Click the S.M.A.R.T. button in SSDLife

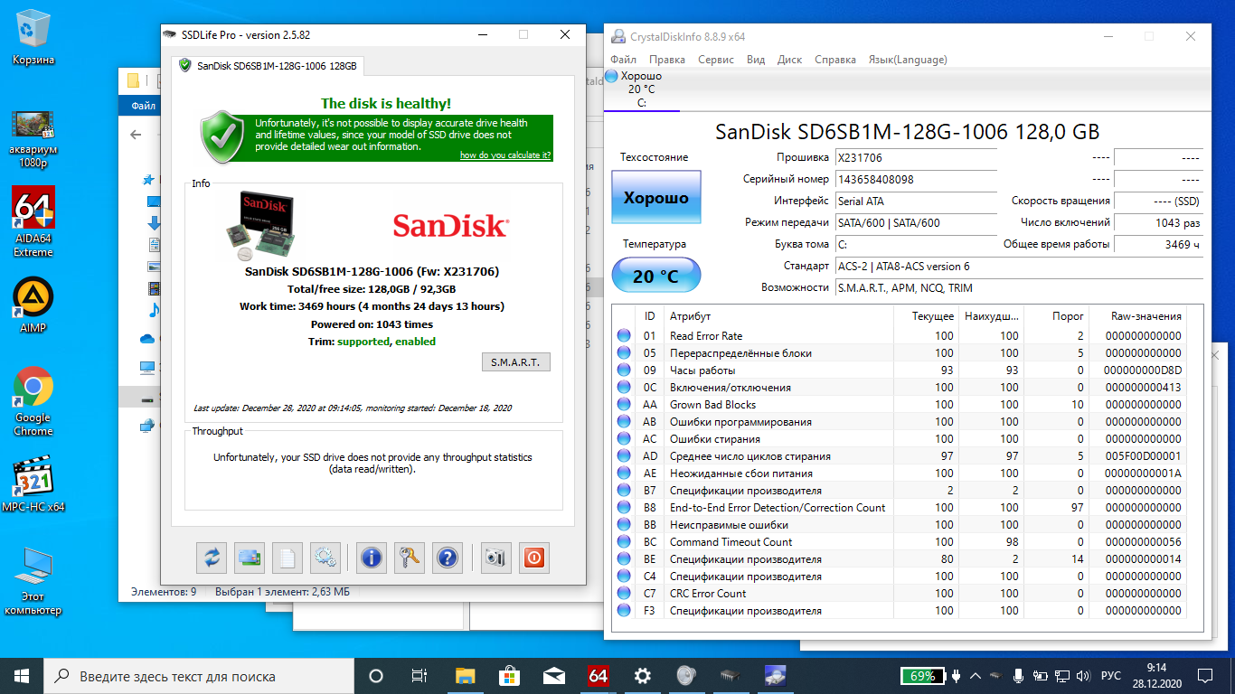pos(515,361)
